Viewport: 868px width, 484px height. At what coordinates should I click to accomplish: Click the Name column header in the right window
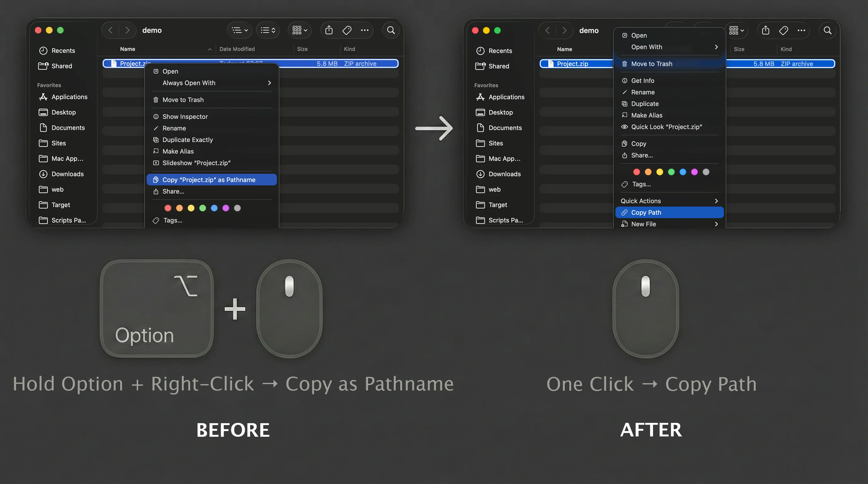pyautogui.click(x=564, y=49)
